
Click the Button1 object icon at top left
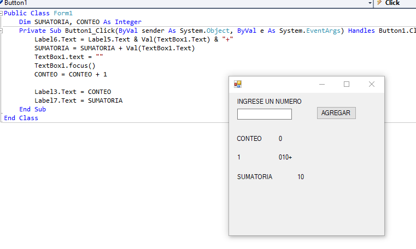click(1, 2)
